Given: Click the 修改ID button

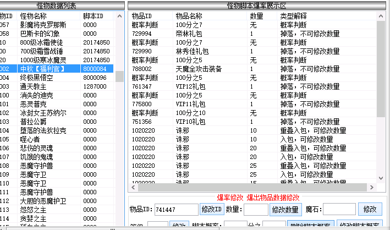Looking at the screenshot, I should (212, 209).
